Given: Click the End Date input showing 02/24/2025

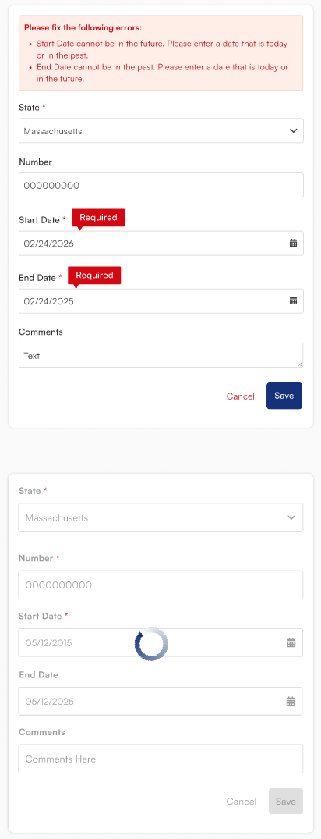Looking at the screenshot, I should [x=160, y=300].
